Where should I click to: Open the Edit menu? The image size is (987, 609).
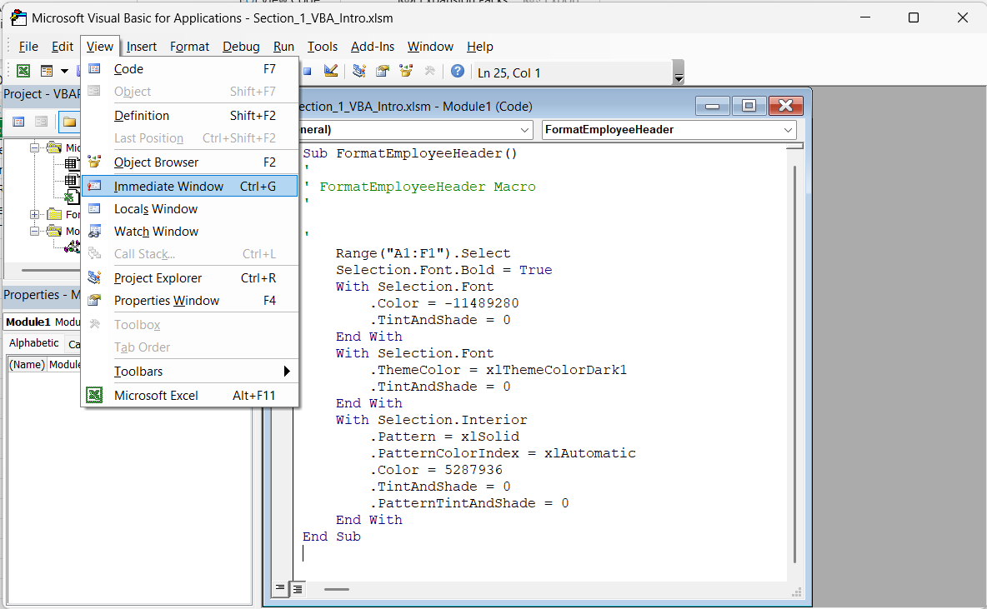(63, 47)
